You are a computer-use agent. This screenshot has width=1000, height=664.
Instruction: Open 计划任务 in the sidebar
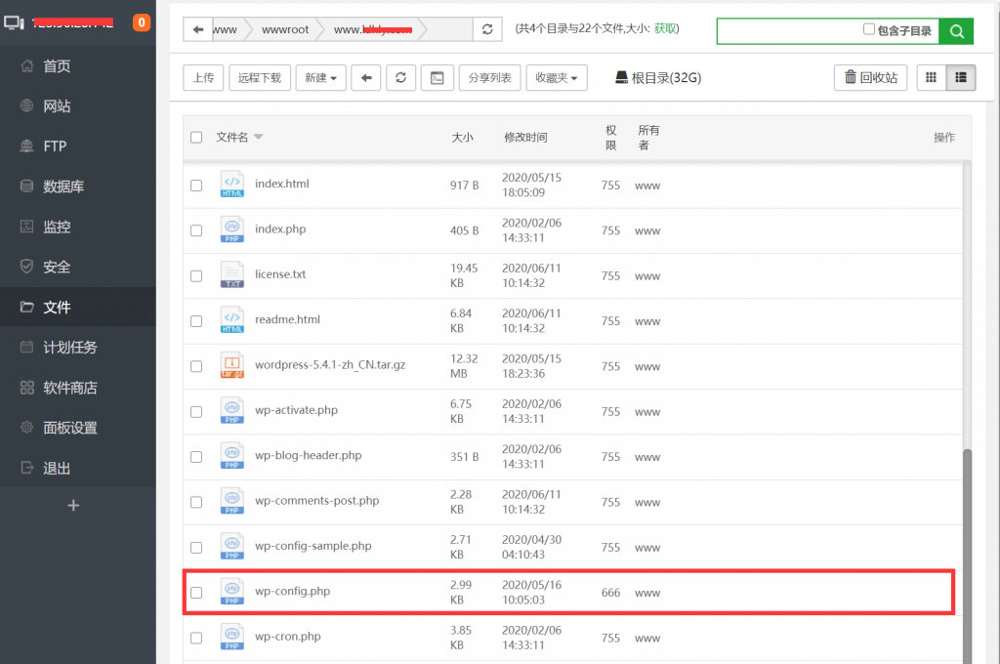(78, 348)
